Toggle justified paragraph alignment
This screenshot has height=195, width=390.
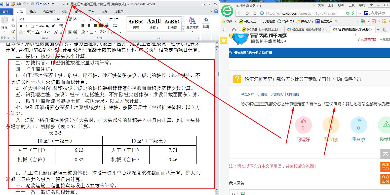point(101,25)
